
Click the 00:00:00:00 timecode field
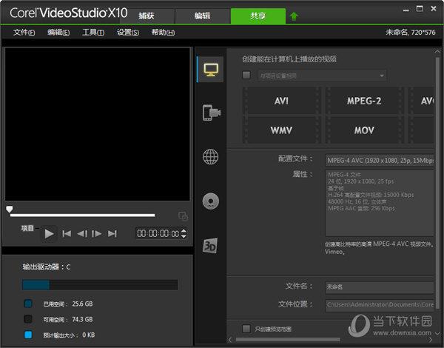(x=158, y=233)
